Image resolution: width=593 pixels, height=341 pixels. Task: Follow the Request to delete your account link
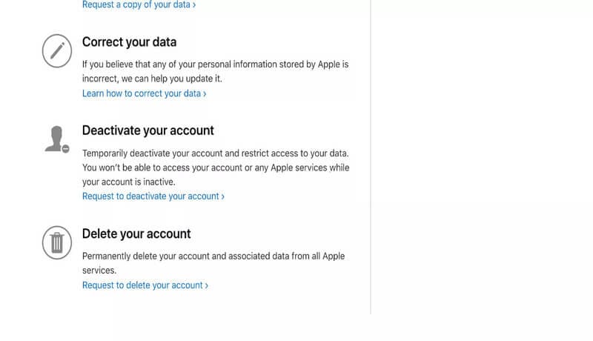click(142, 285)
